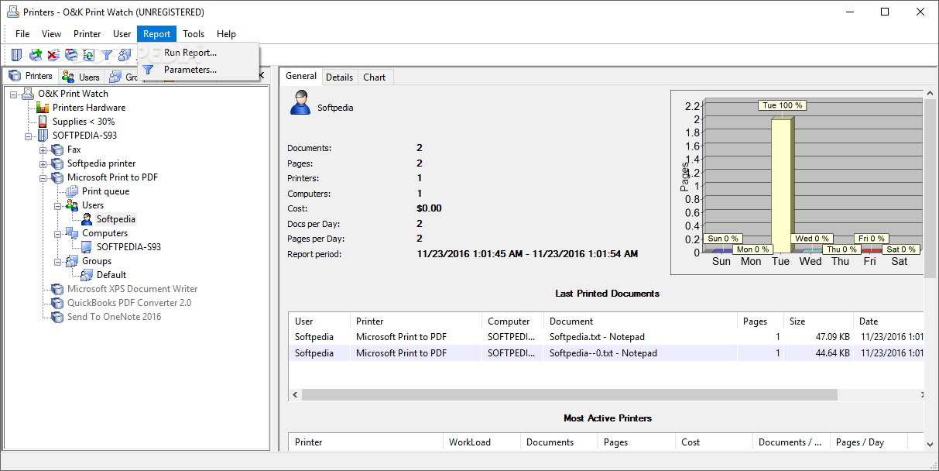Click the color printer toolbar icon
The height and width of the screenshot is (471, 939).
click(71, 55)
